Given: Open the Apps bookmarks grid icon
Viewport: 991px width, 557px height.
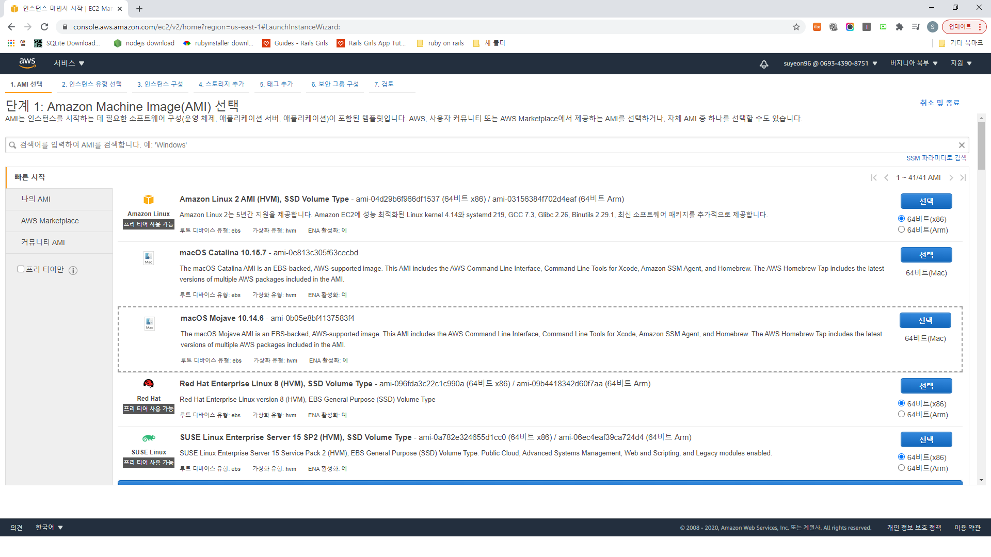Looking at the screenshot, I should click(11, 43).
